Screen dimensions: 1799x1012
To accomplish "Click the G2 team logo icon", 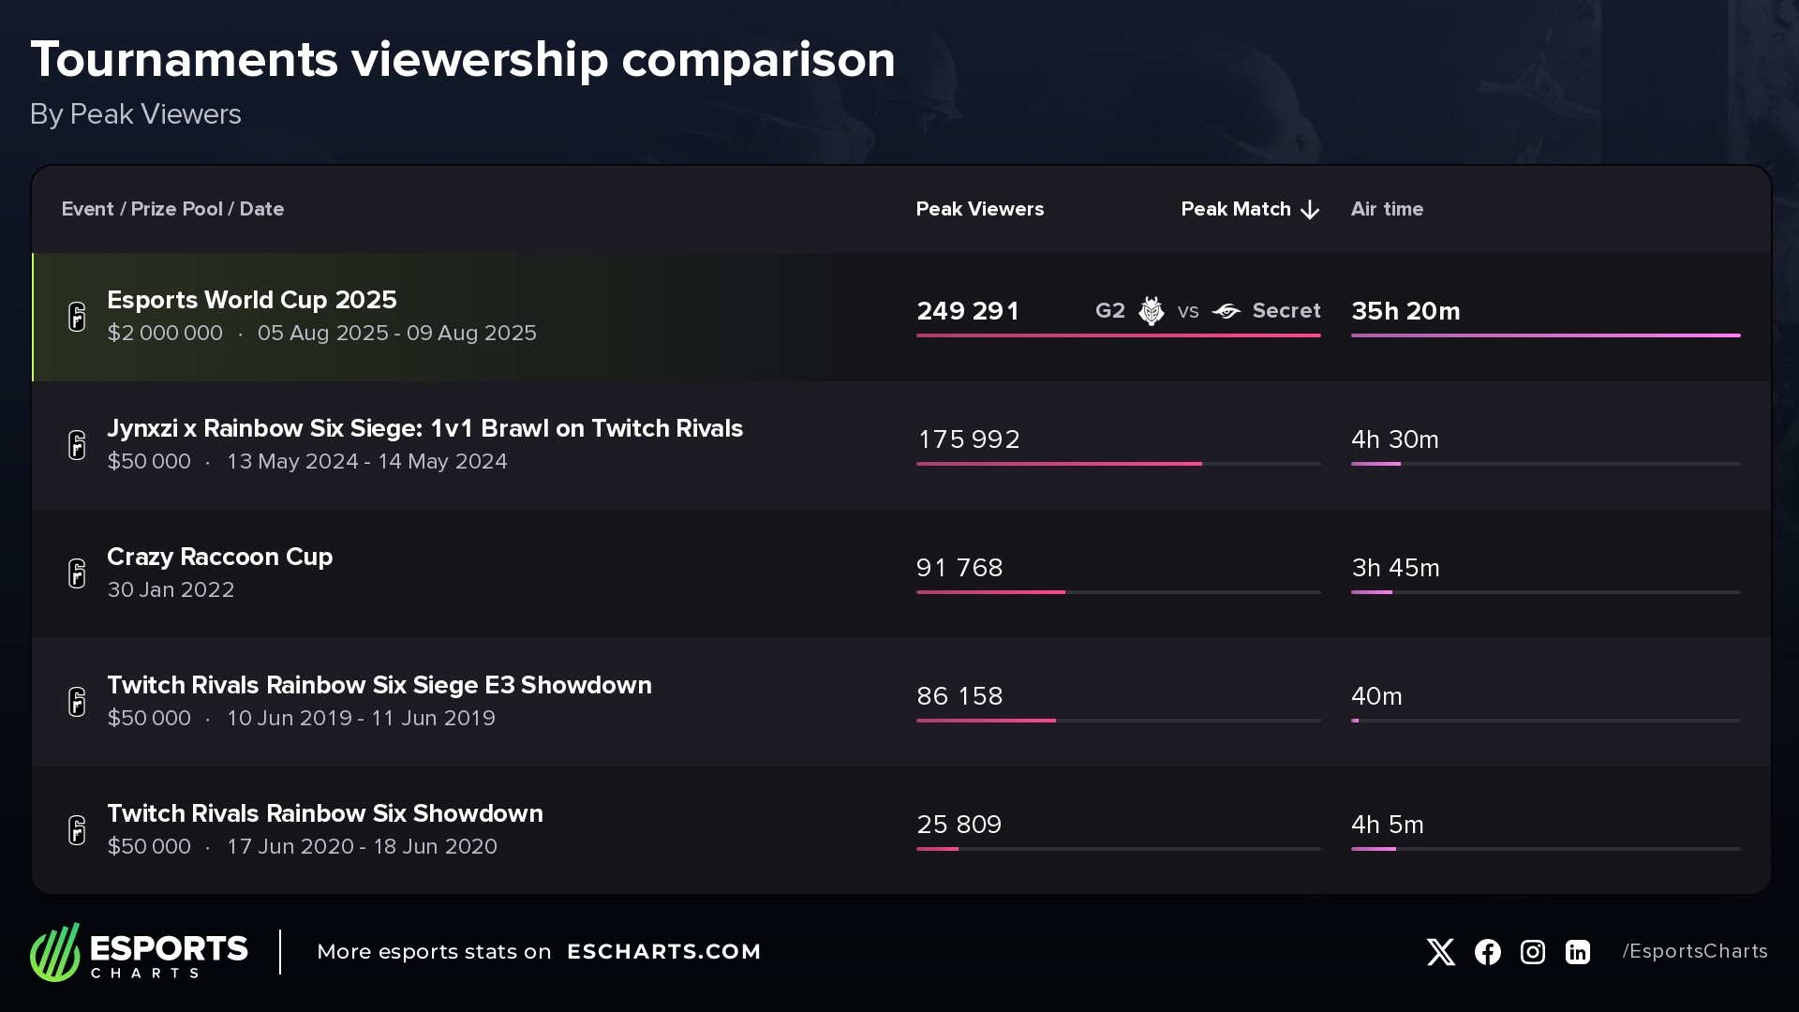I will click(1151, 311).
